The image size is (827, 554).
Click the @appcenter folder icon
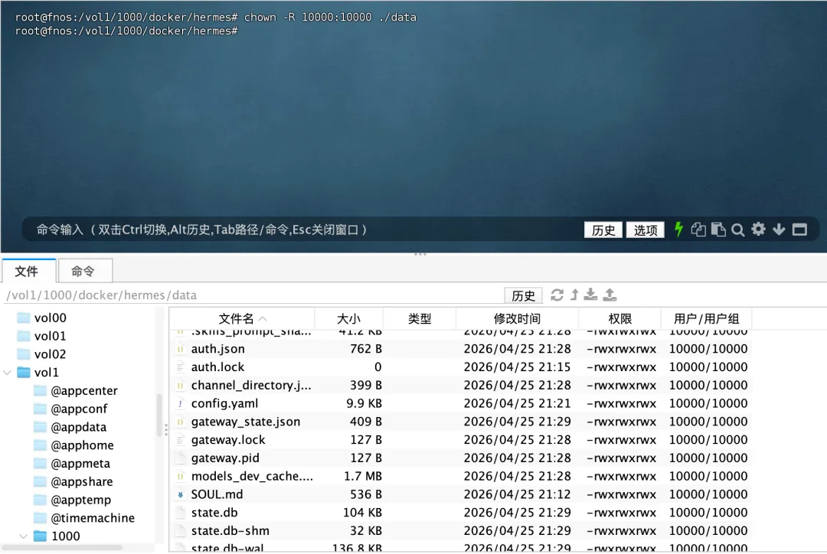tap(40, 390)
